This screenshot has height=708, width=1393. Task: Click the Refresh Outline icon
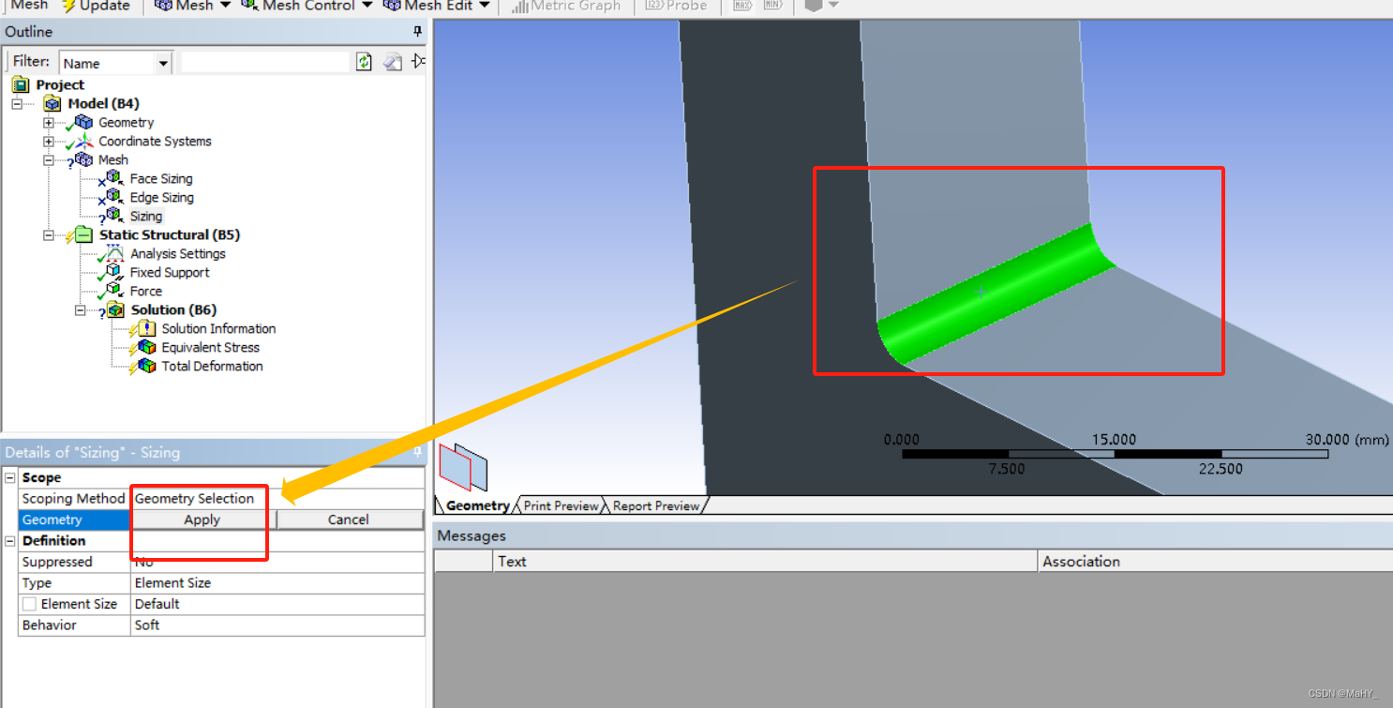point(364,61)
